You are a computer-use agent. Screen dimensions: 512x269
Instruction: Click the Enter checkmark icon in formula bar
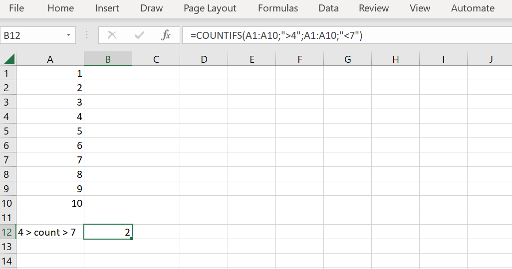[139, 35]
